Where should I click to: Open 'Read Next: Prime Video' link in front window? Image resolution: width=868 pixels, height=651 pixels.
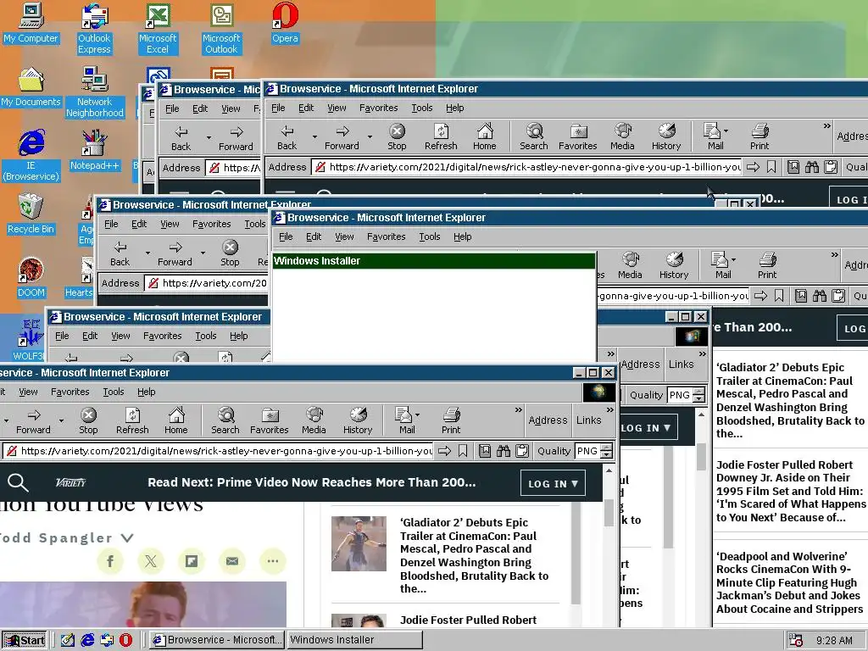point(312,482)
